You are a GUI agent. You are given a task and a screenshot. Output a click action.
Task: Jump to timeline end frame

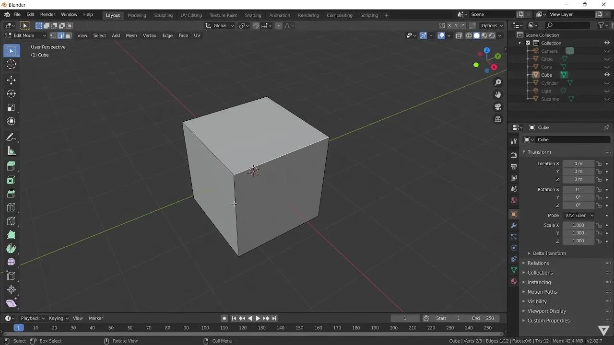[x=274, y=318]
